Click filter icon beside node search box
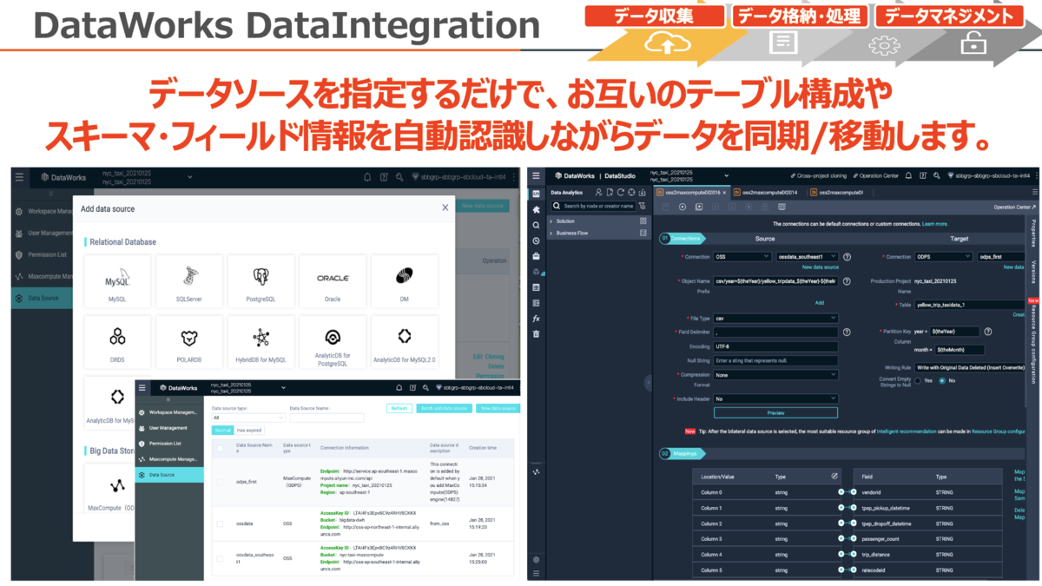 [x=642, y=207]
